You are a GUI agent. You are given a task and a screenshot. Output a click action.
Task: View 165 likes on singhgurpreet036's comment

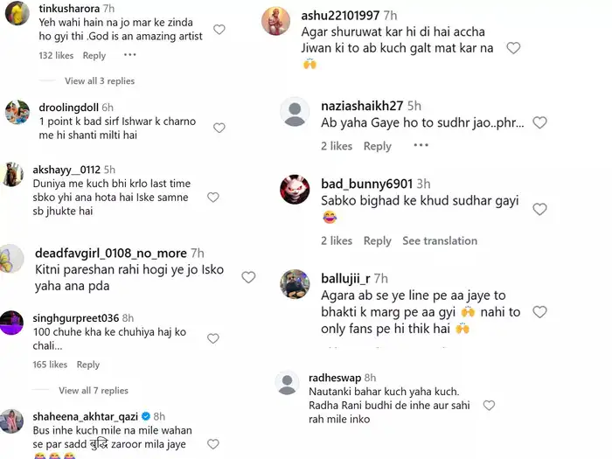tap(51, 365)
